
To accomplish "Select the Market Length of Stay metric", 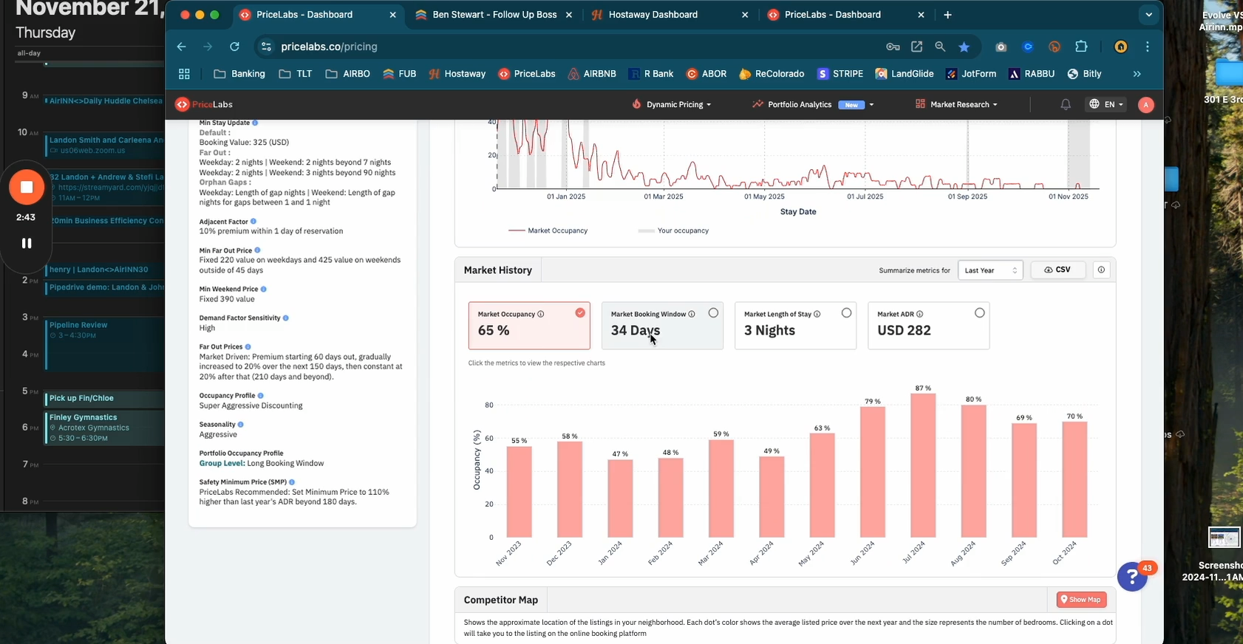I will click(x=794, y=326).
